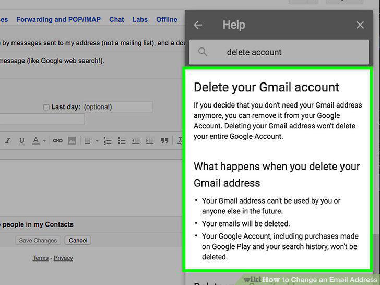Click the bullet 'Your emails will be deleted.'
This screenshot has width=380, height=285.
tap(246, 223)
